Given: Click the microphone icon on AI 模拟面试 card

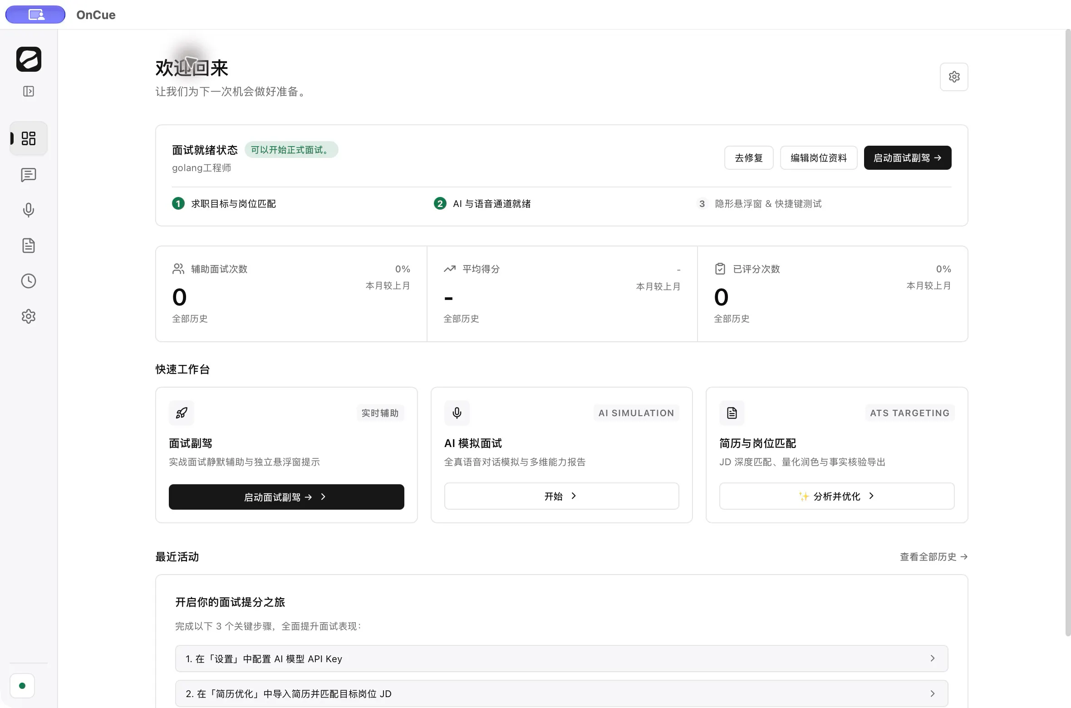Looking at the screenshot, I should point(457,413).
